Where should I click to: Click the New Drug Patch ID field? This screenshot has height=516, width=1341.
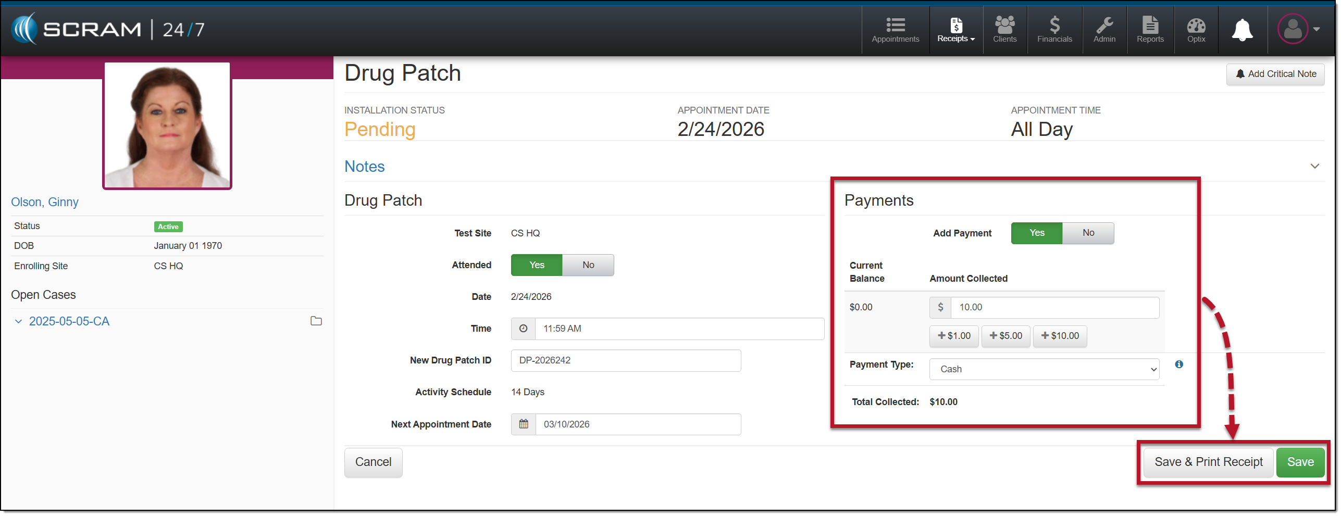[x=625, y=360]
